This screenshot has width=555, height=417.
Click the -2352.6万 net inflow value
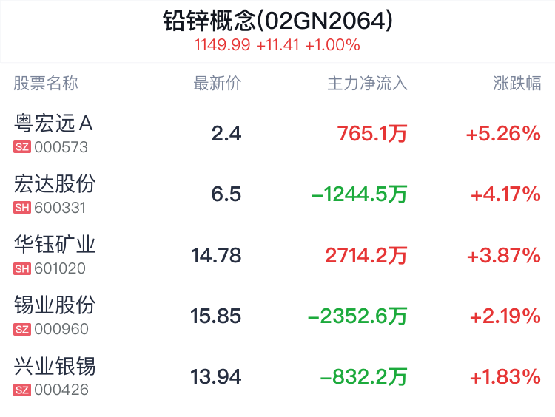pos(357,316)
